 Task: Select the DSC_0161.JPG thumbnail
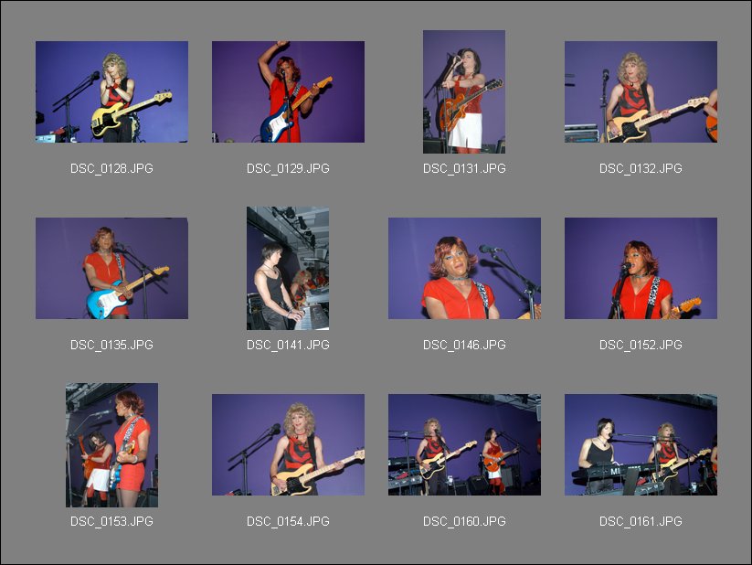(x=641, y=445)
